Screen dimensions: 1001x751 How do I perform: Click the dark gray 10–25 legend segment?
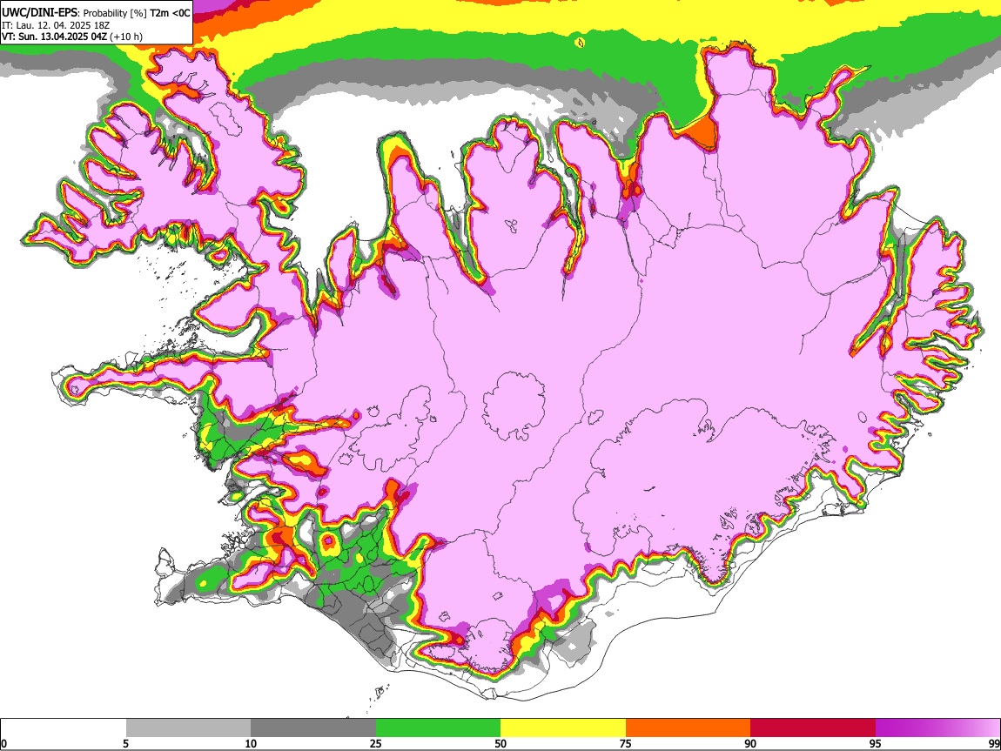point(313,728)
